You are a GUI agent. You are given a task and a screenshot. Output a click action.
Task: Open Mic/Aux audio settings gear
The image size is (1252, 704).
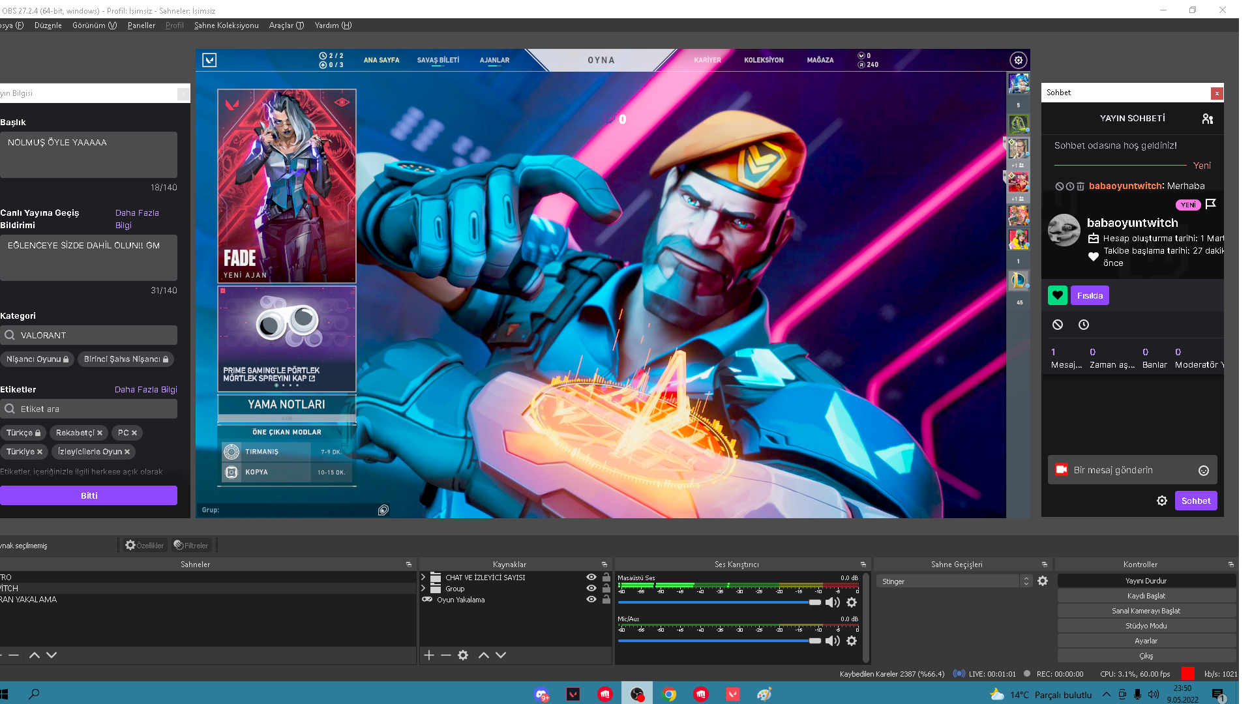click(x=852, y=641)
